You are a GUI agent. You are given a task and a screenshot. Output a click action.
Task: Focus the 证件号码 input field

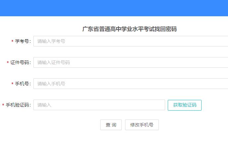pos(131,62)
